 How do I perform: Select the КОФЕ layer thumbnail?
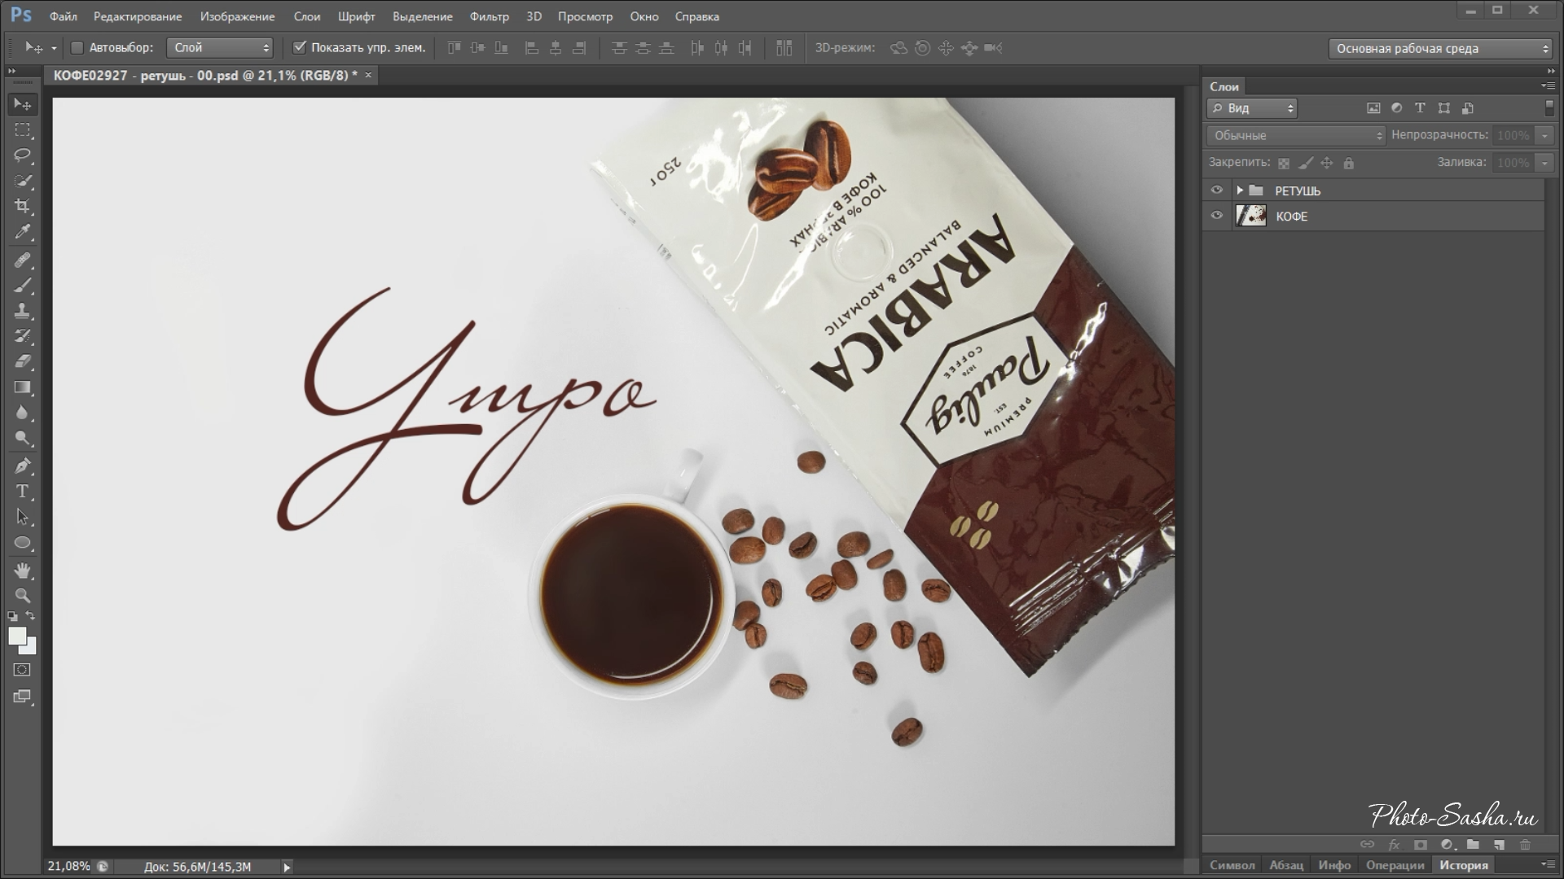coord(1251,216)
